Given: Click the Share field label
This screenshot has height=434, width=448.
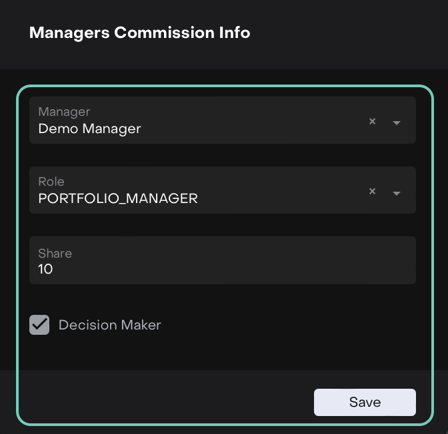Looking at the screenshot, I should point(55,253).
